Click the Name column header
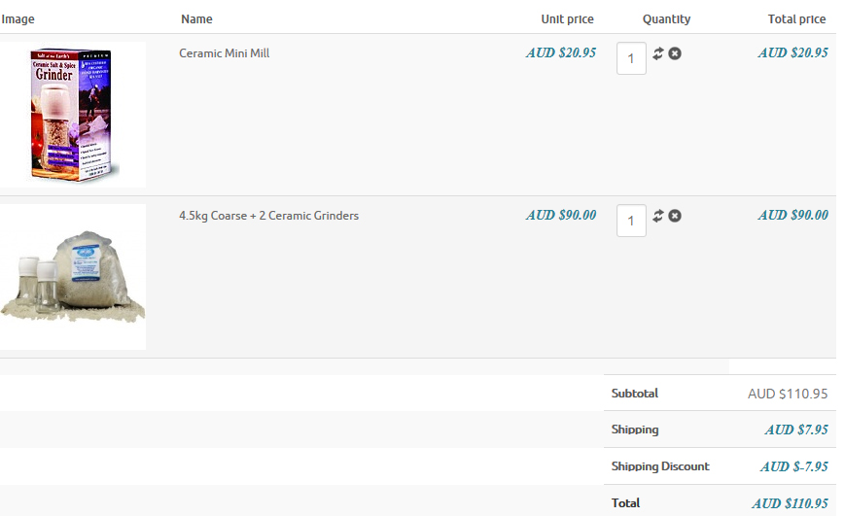The image size is (845, 516). coord(196,19)
